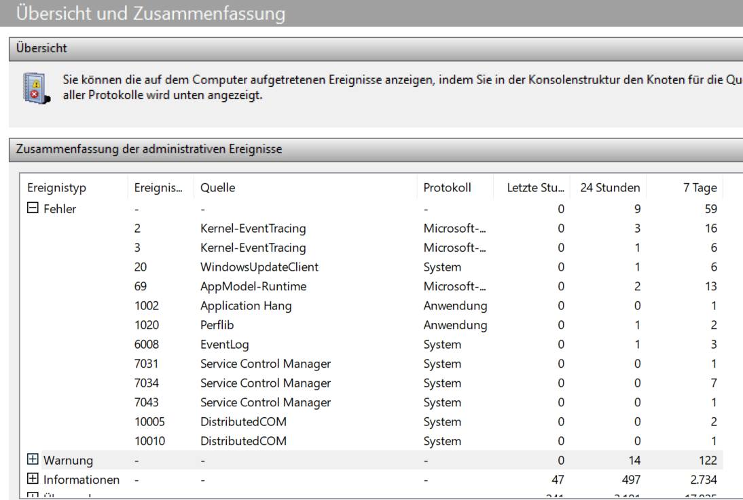Screen dimensions: 743x500
Task: Sort by the Protokoll column header
Action: (x=447, y=188)
